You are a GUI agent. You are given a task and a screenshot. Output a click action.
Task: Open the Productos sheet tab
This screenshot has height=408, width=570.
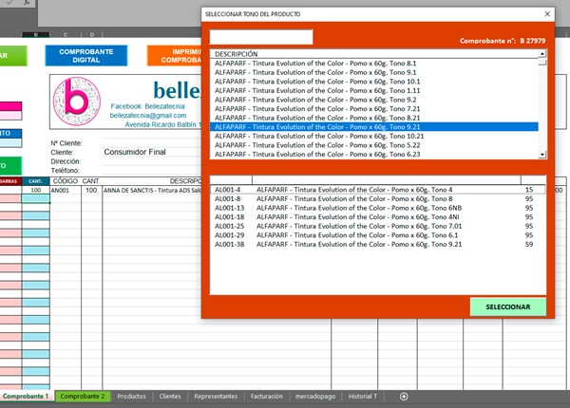click(131, 396)
